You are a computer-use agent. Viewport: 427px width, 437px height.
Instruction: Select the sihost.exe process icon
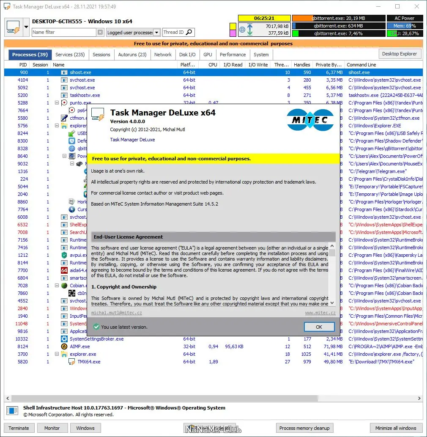tap(64, 72)
